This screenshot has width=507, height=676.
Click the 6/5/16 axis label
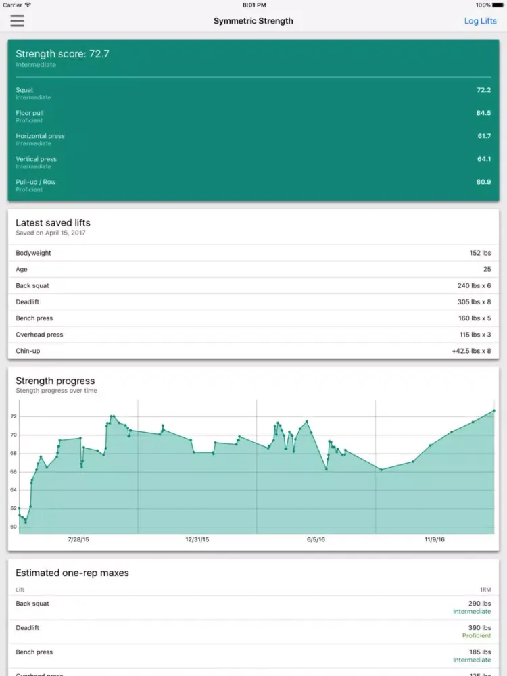click(x=316, y=539)
